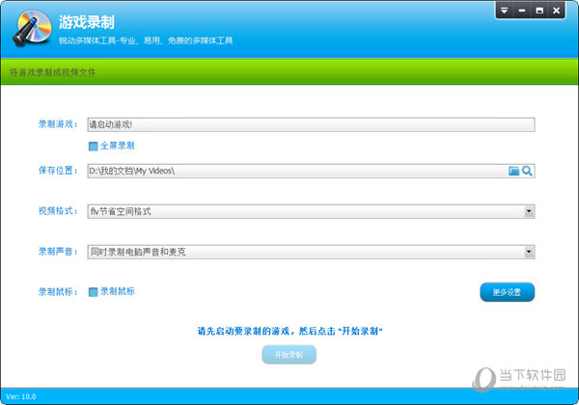Browse for save folder using folder icon
The image size is (579, 405).
click(513, 171)
